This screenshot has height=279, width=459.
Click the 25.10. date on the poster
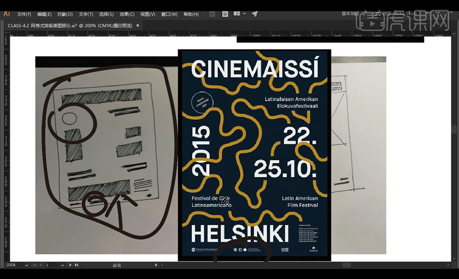click(285, 169)
